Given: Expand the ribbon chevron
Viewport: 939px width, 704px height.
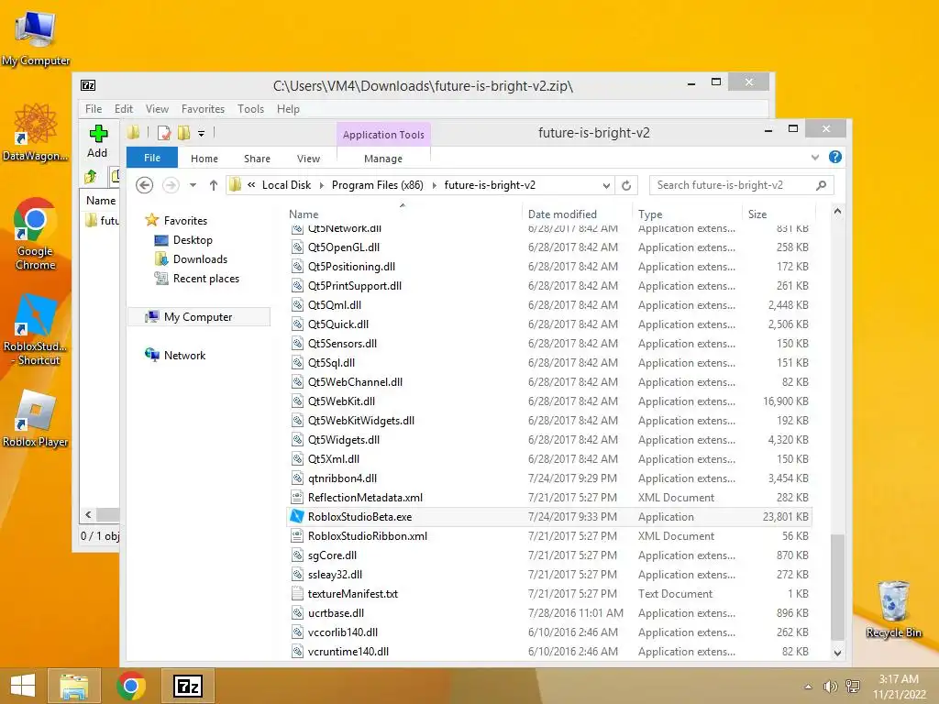Looking at the screenshot, I should (815, 158).
